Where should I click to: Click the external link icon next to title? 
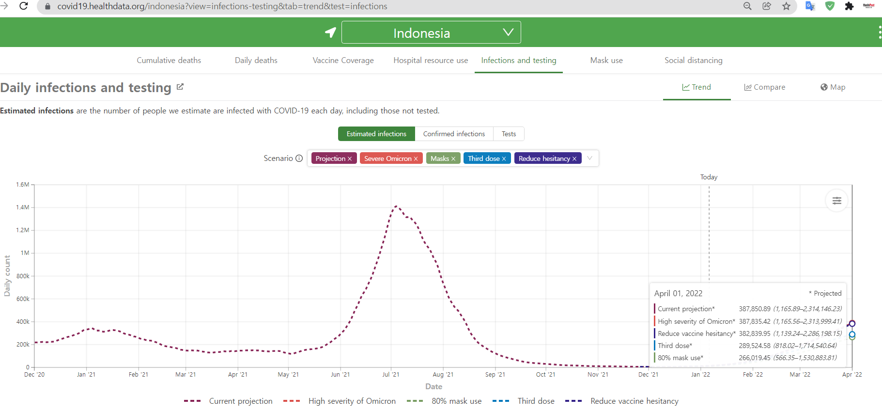click(x=180, y=87)
